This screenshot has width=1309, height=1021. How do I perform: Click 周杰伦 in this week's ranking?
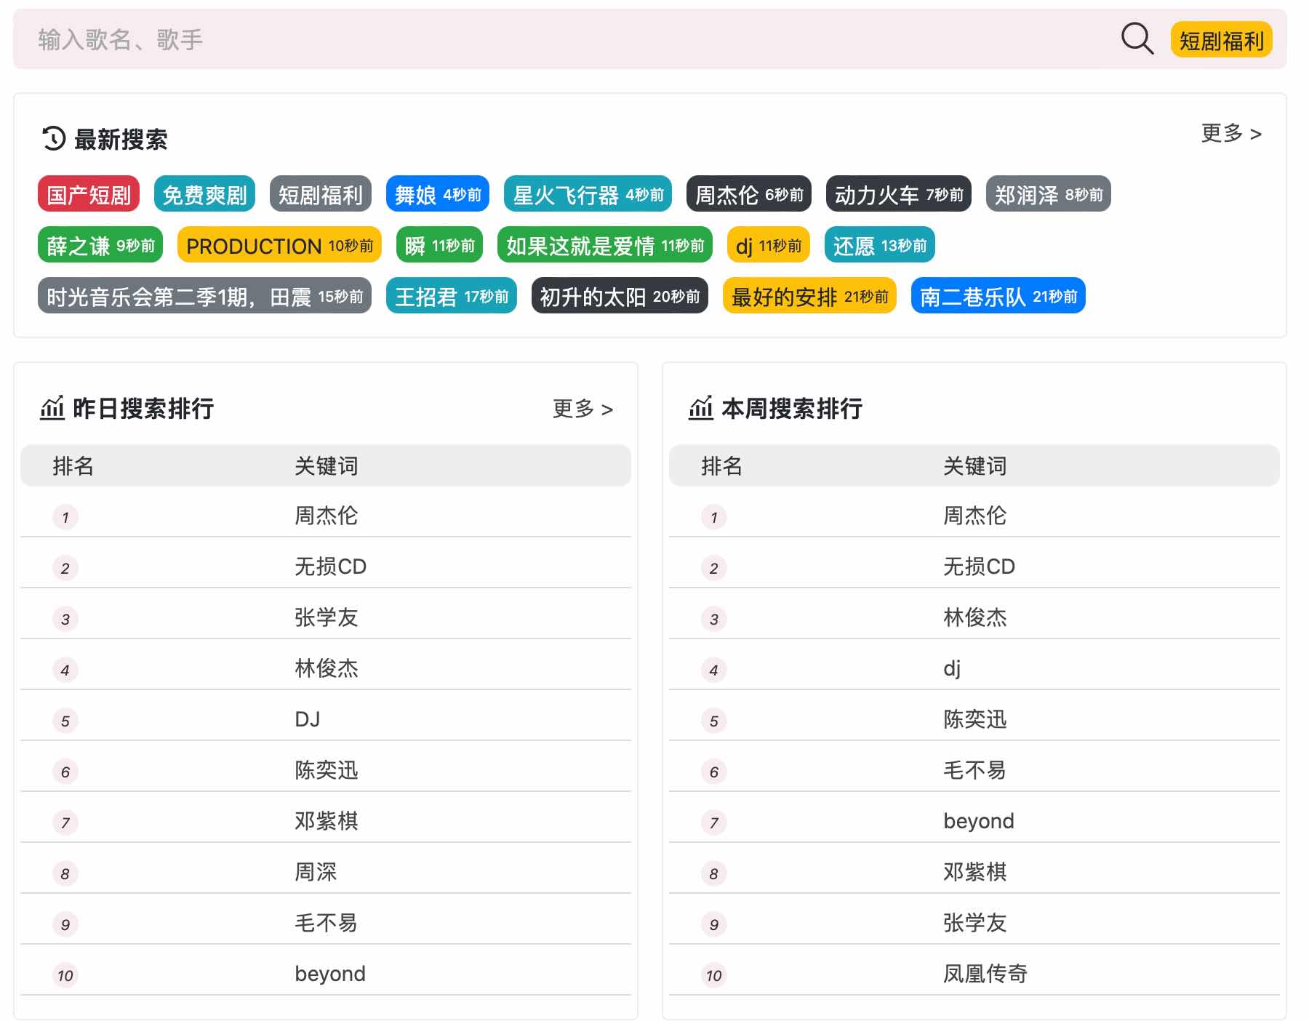coord(974,516)
